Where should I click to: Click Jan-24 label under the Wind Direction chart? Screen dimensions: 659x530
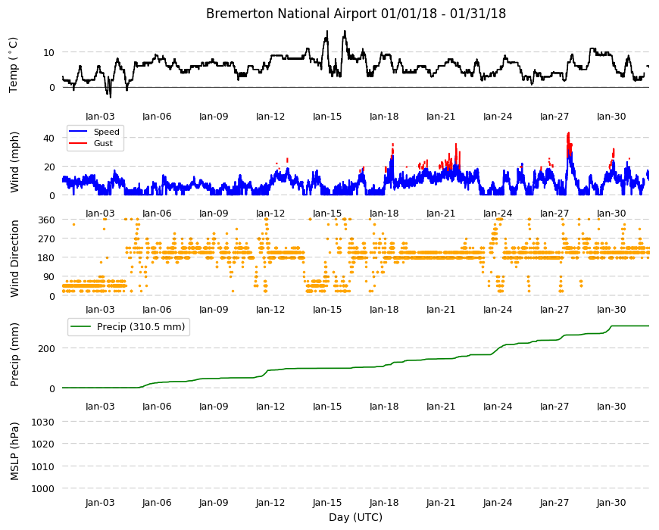[x=498, y=310]
